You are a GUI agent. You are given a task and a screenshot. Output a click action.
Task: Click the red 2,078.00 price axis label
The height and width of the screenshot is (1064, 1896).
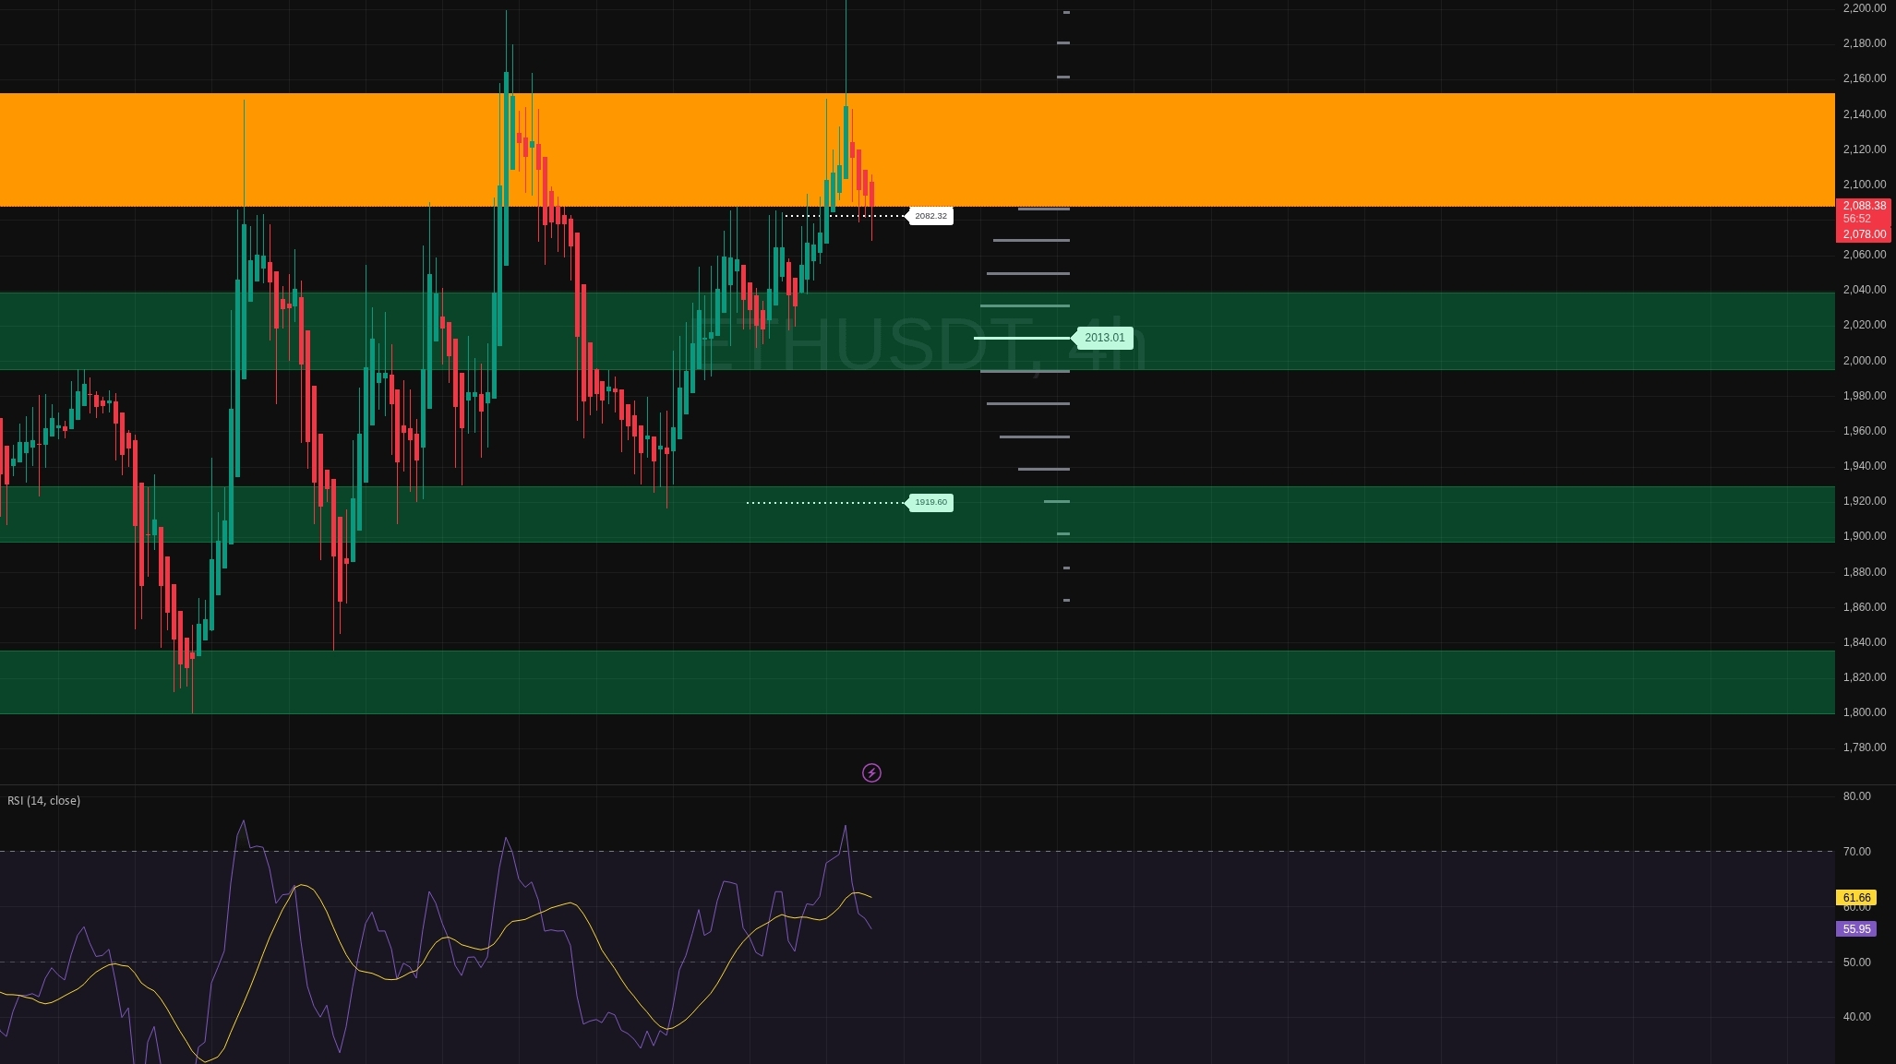tap(1864, 234)
